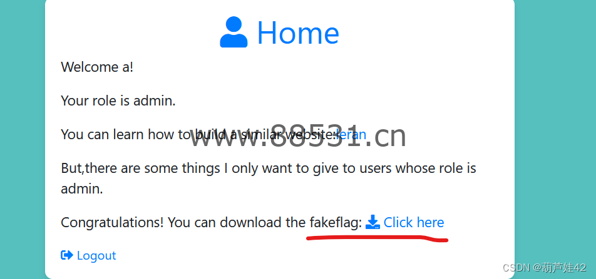The image size is (596, 279).
Task: Click the CSDN @葫芦娃42 watermark
Action: (544, 268)
